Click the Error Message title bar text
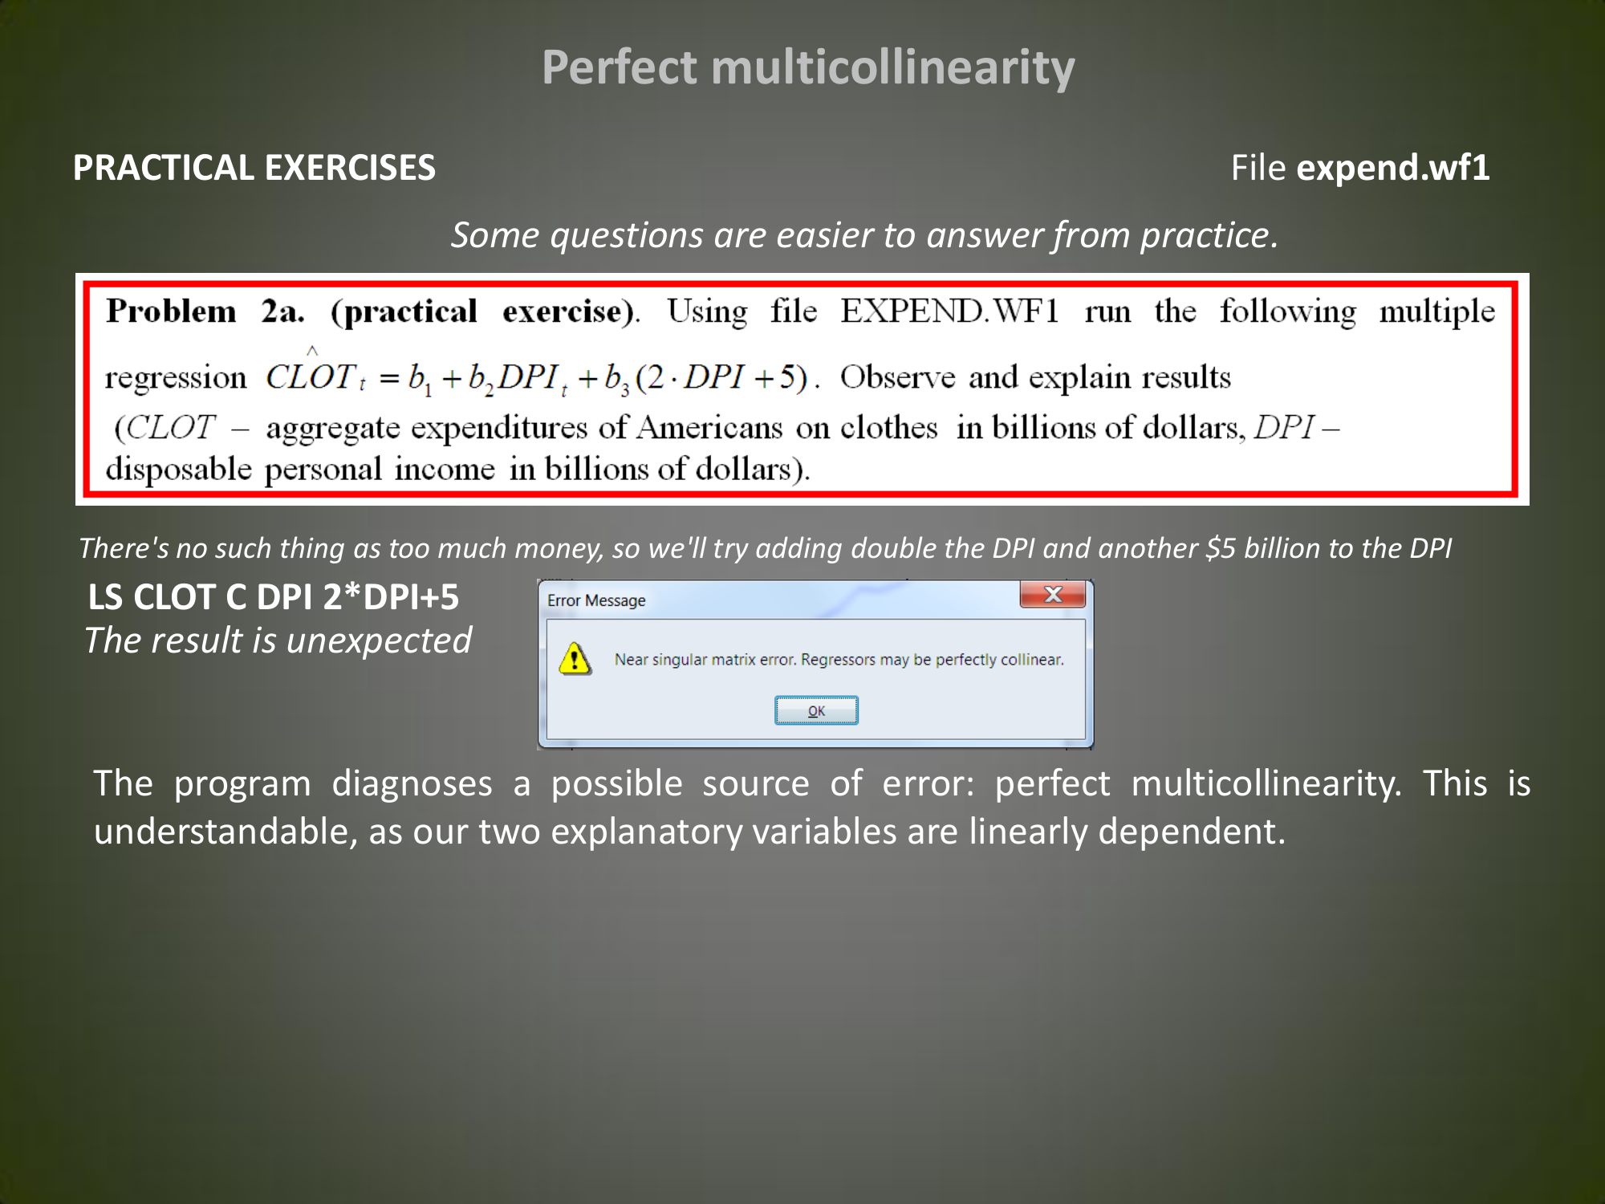Screen dimensions: 1605x1204 tap(596, 600)
